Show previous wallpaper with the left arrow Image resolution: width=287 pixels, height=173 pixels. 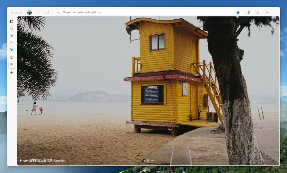144,160
